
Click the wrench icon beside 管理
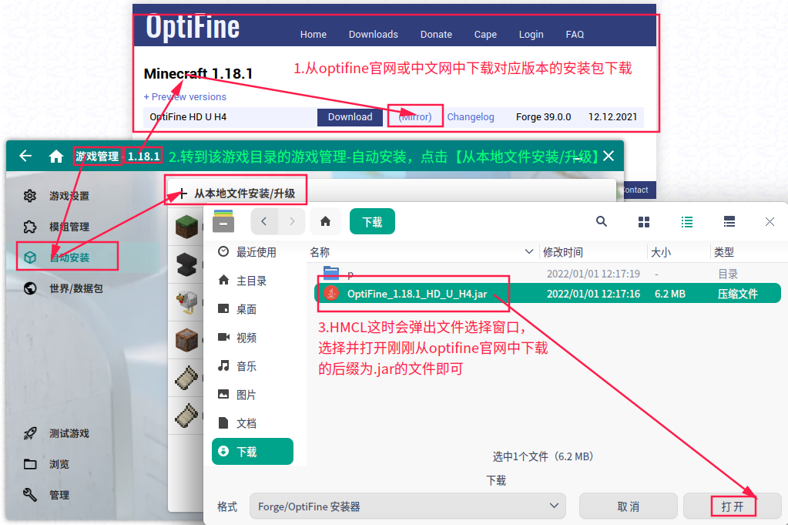point(29,496)
